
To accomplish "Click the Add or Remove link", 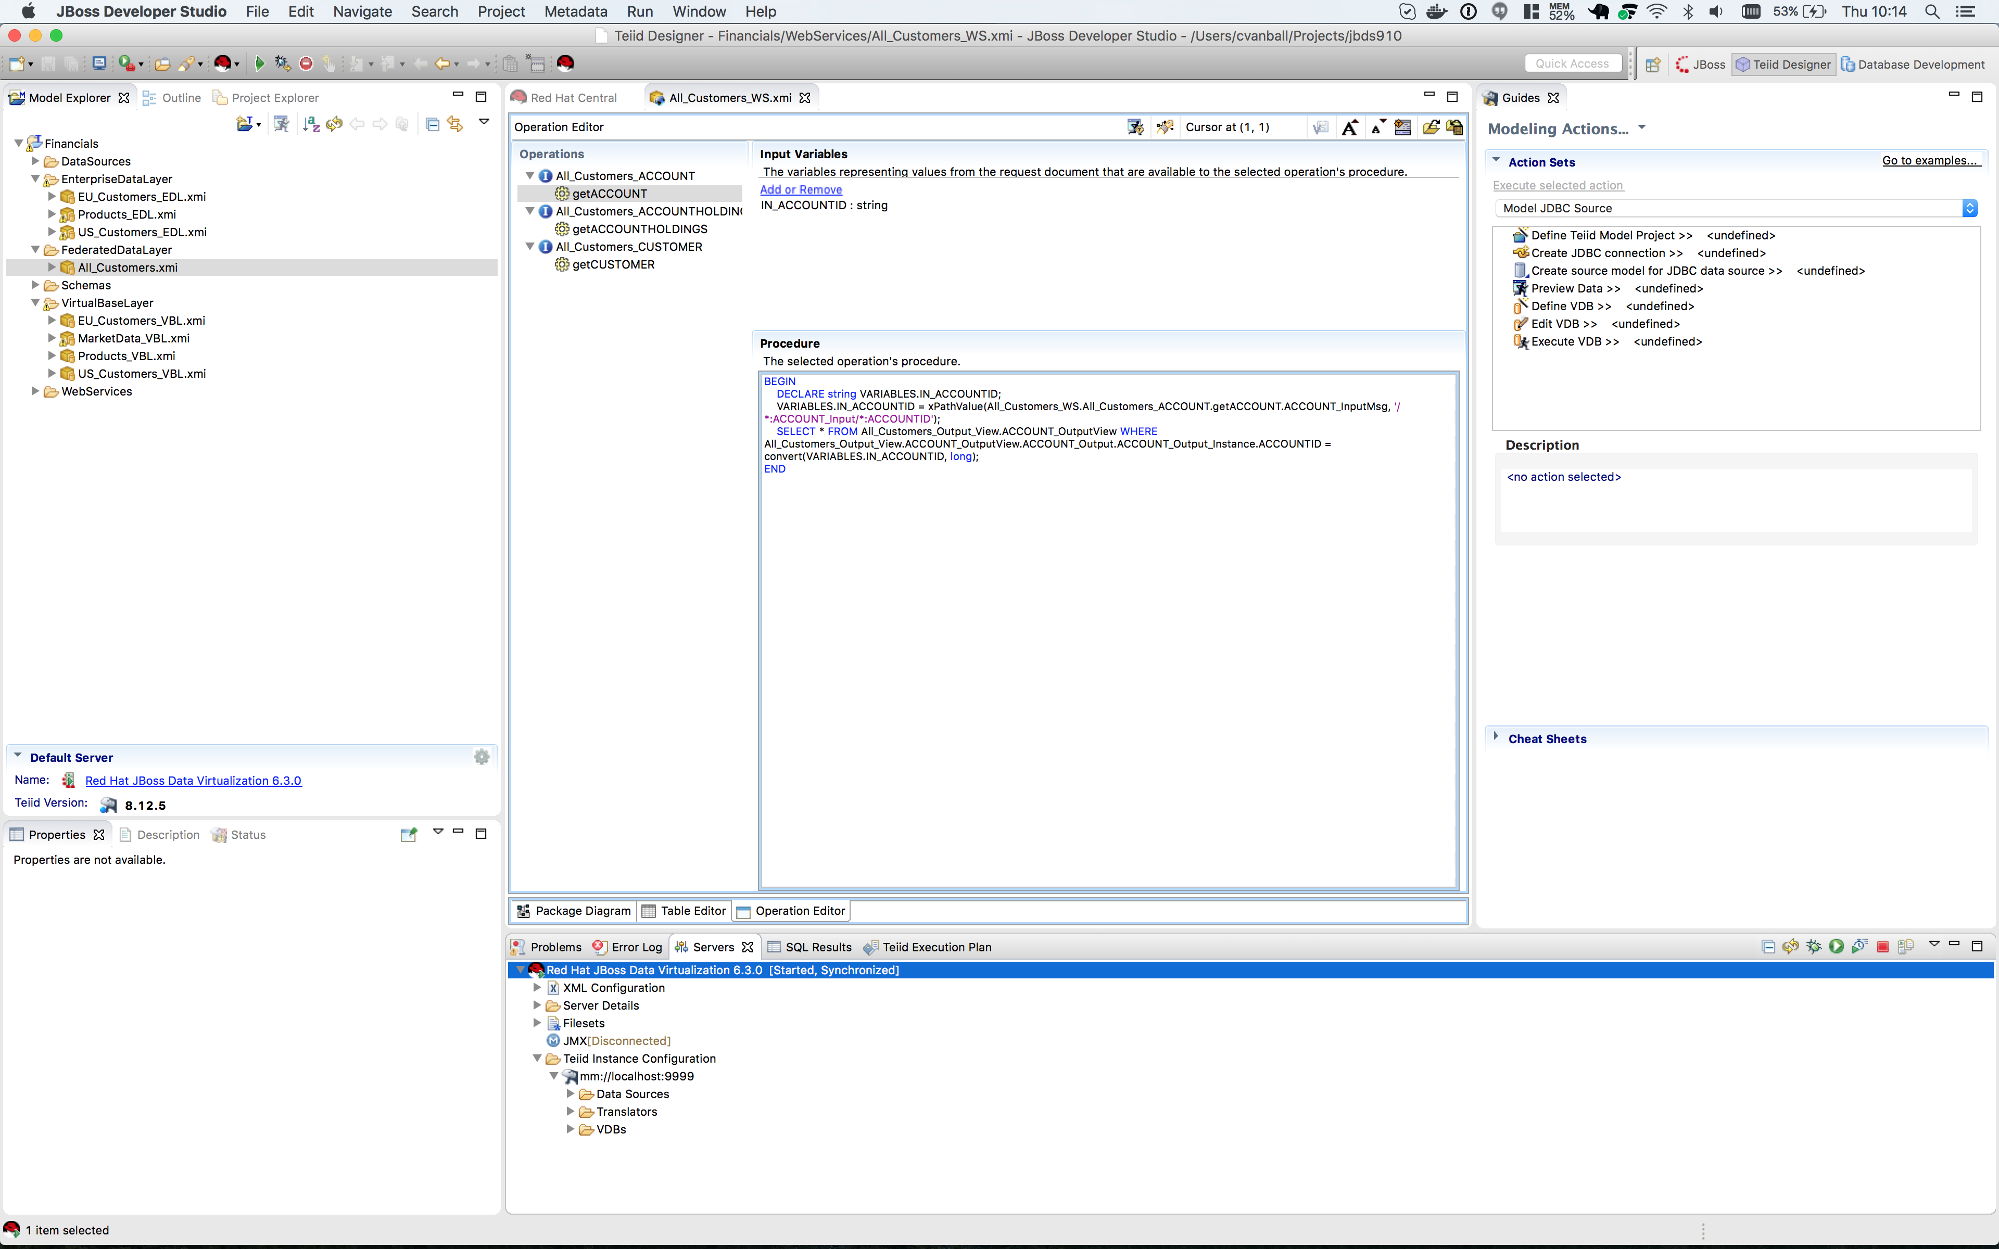I will pos(801,189).
